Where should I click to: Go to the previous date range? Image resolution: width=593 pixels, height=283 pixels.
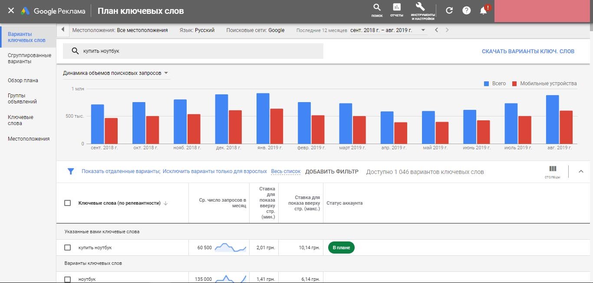[x=437, y=30]
